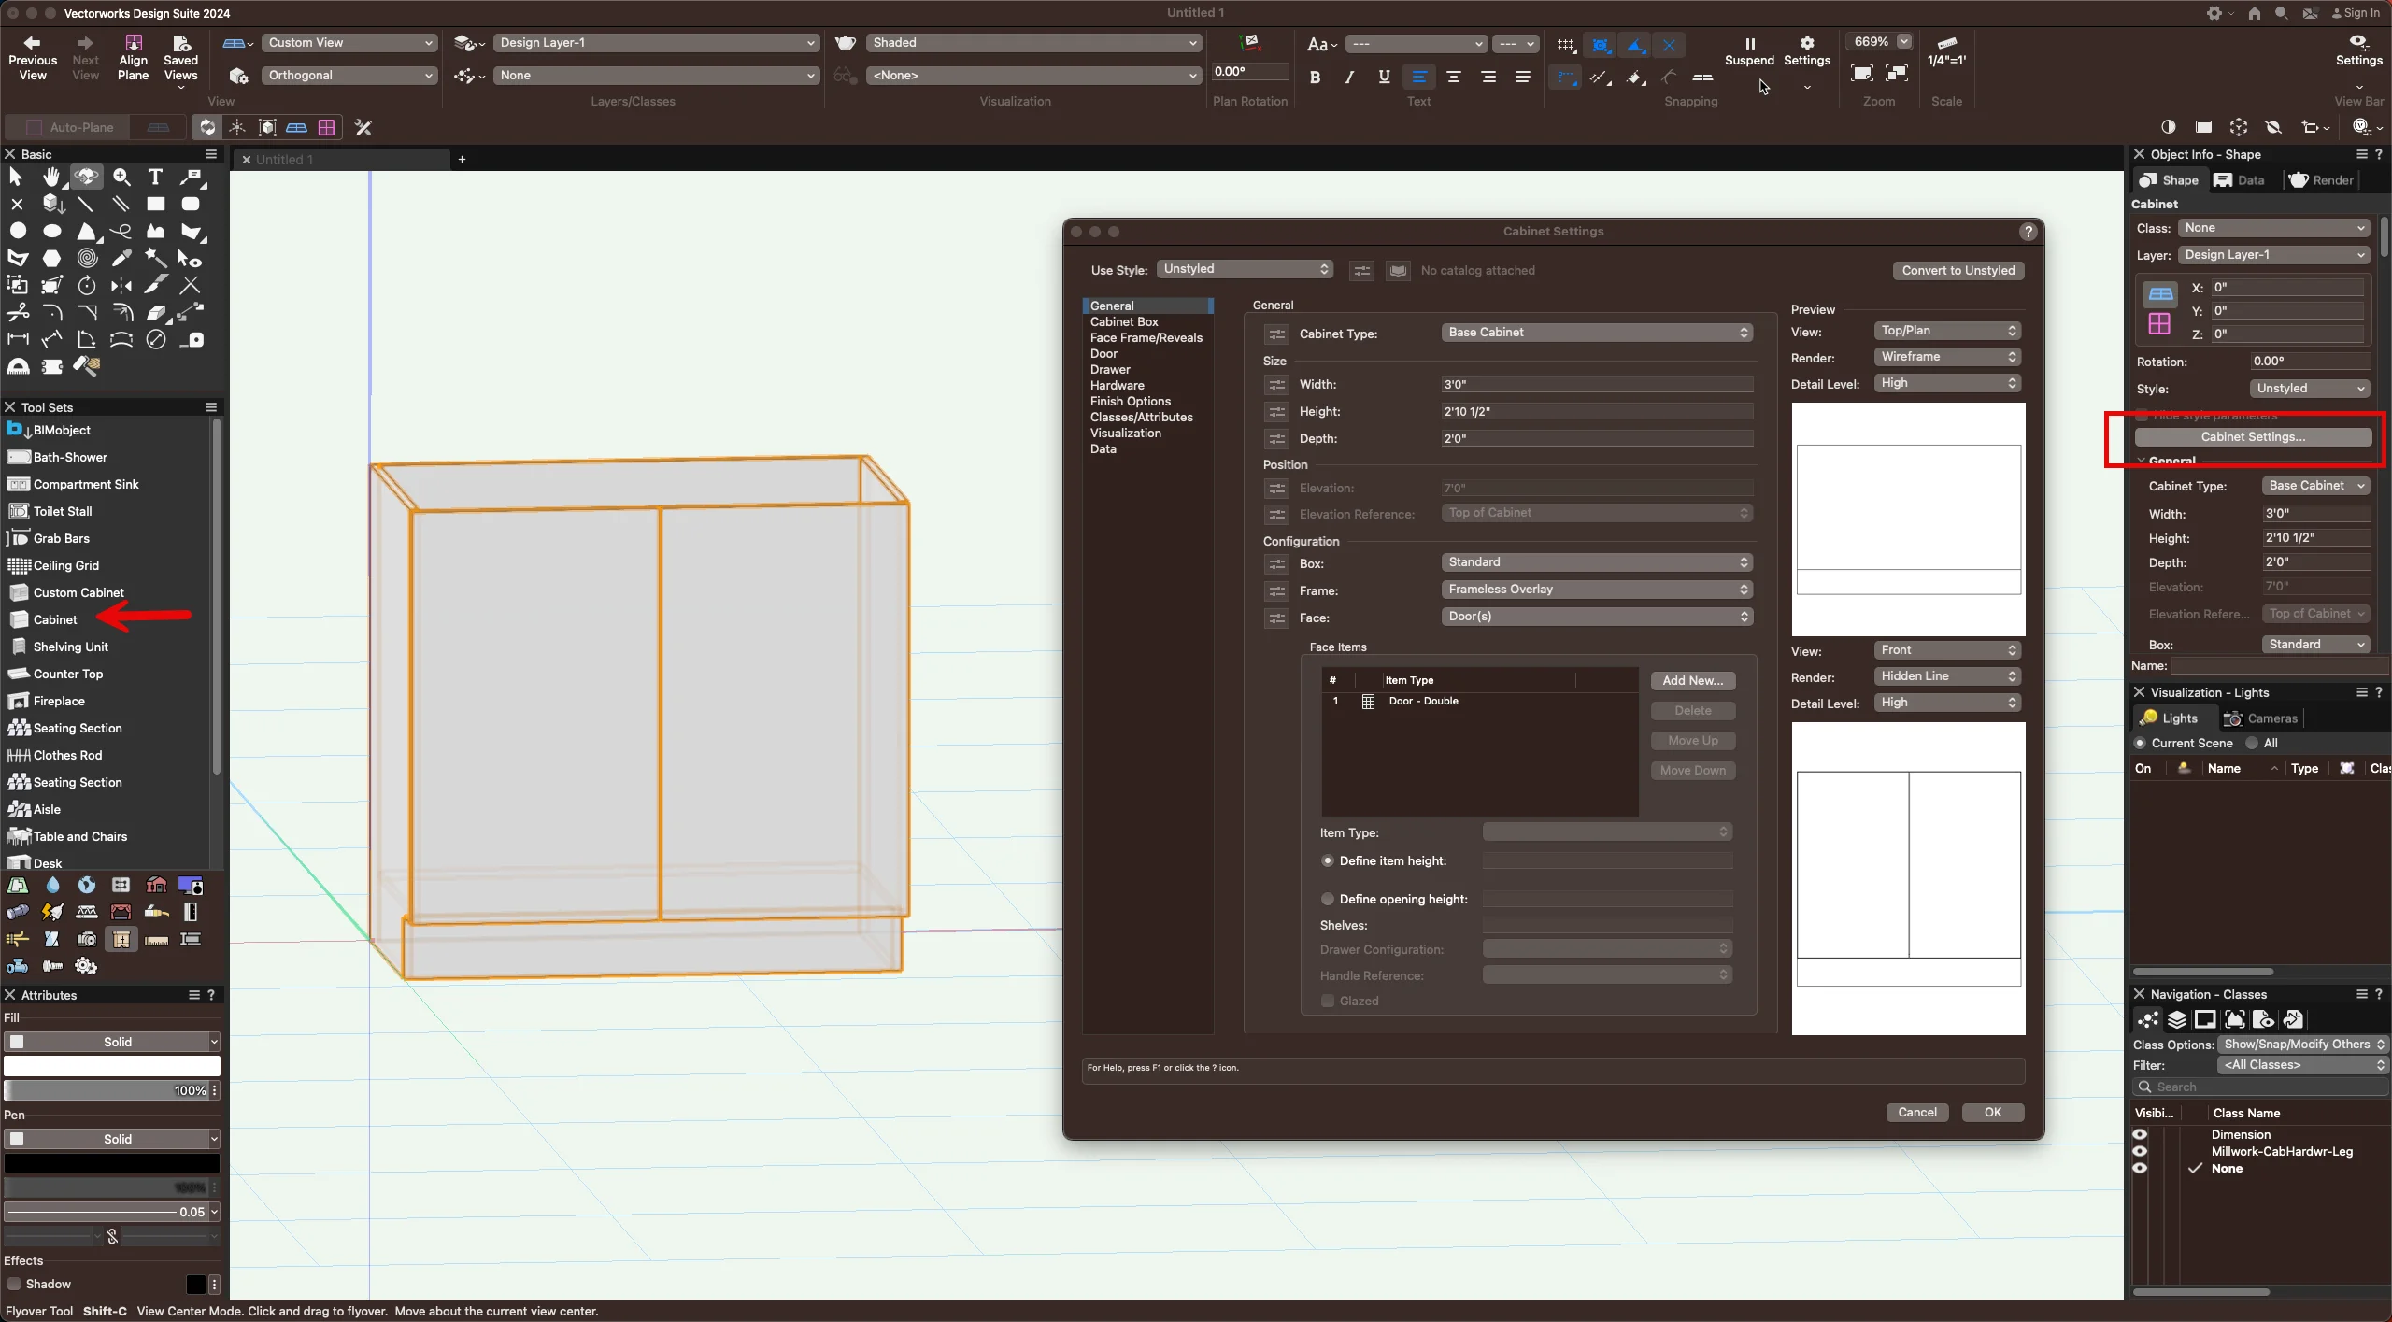Select the Fireplace tool
The image size is (2392, 1322).
point(54,701)
